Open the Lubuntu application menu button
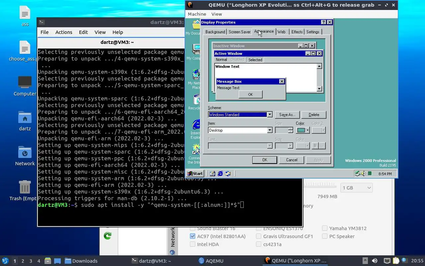This screenshot has width=425, height=266. tap(5, 261)
